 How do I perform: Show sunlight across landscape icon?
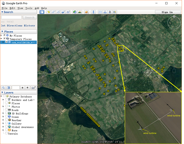pyautogui.click(x=80, y=12)
